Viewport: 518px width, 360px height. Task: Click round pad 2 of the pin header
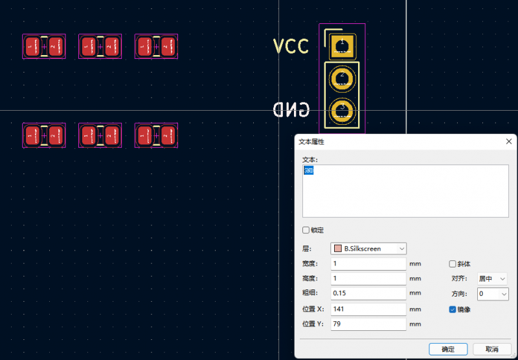[343, 78]
